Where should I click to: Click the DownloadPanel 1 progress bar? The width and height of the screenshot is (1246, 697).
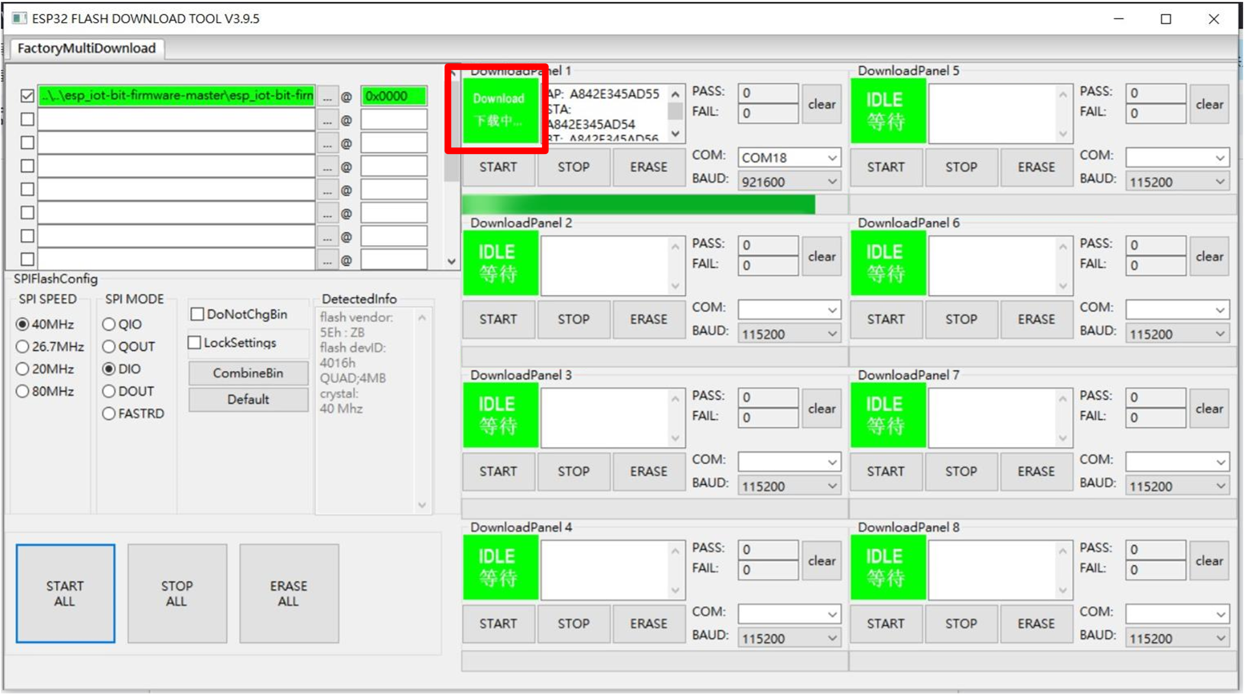pos(654,205)
